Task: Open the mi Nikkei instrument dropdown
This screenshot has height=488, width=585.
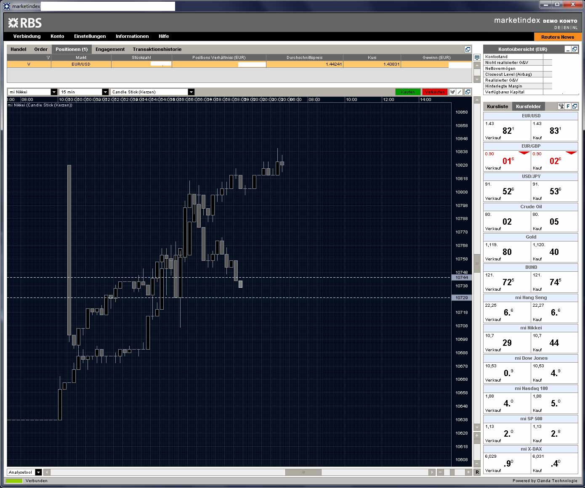Action: tap(32, 92)
